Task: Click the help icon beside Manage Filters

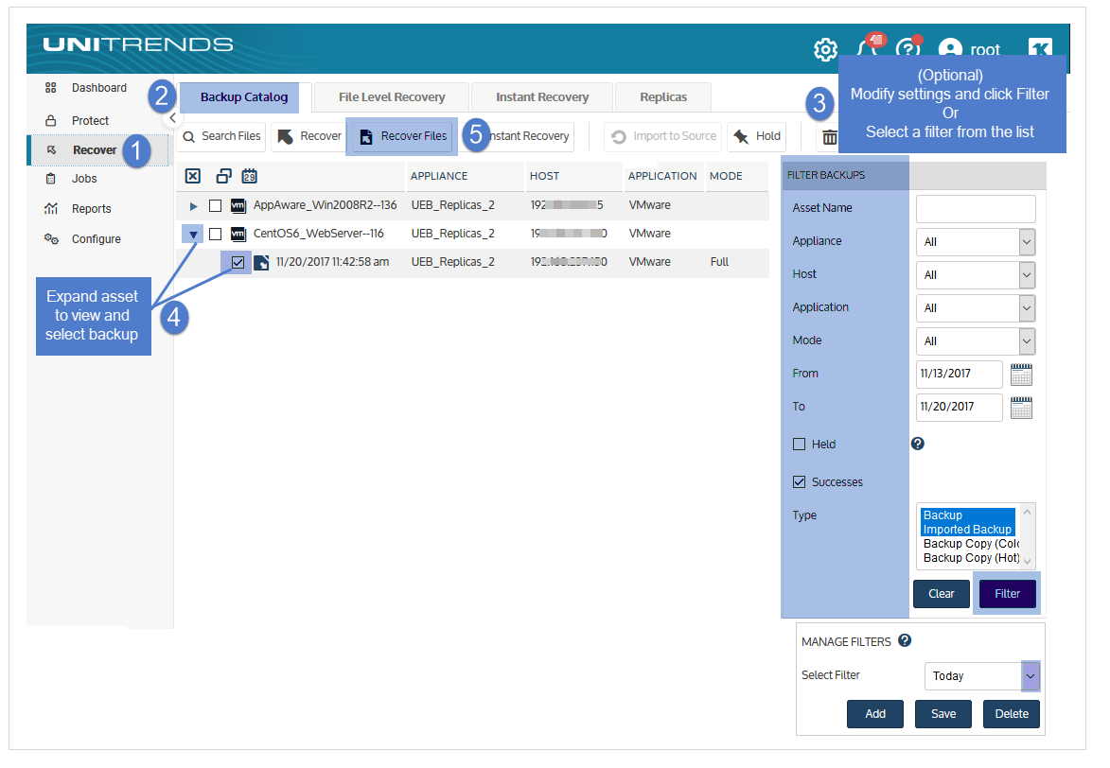Action: click(x=905, y=640)
